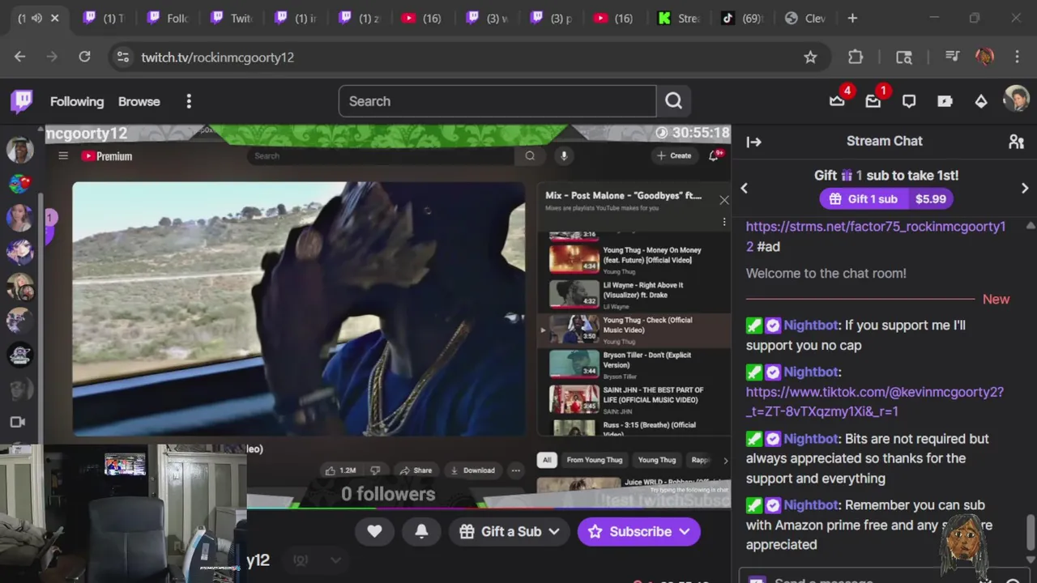Go to the Following tab
Screen dimensions: 1037x583
77,101
